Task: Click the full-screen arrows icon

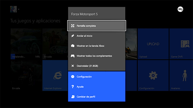Action: click(x=73, y=26)
